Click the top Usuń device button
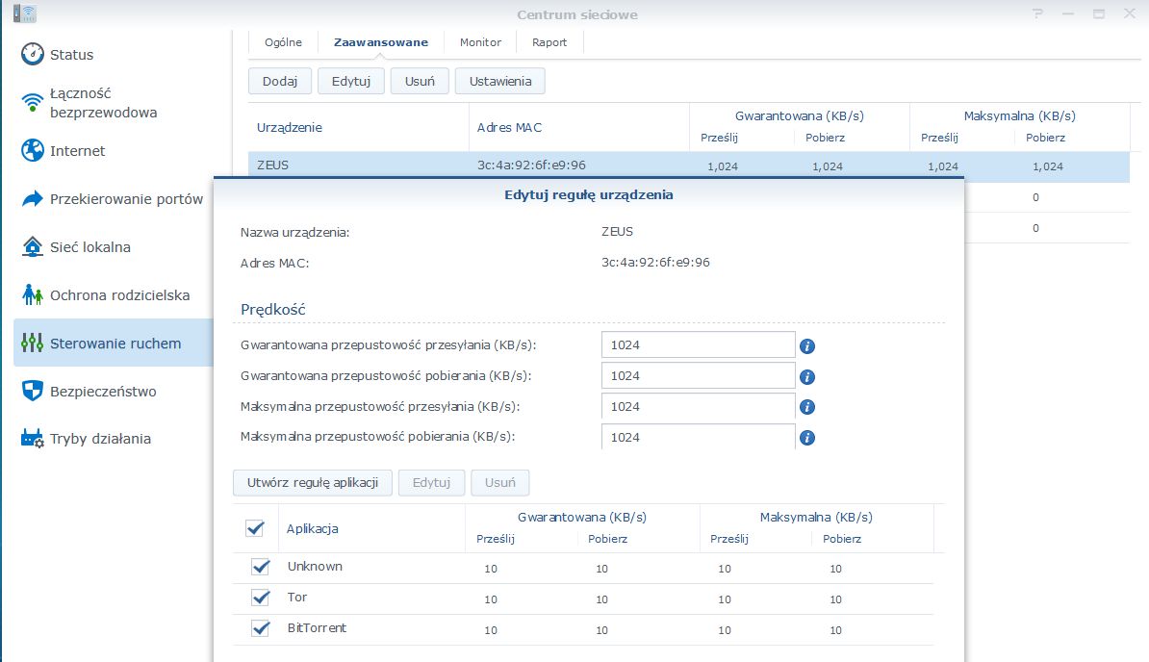1149x662 pixels. coord(420,81)
